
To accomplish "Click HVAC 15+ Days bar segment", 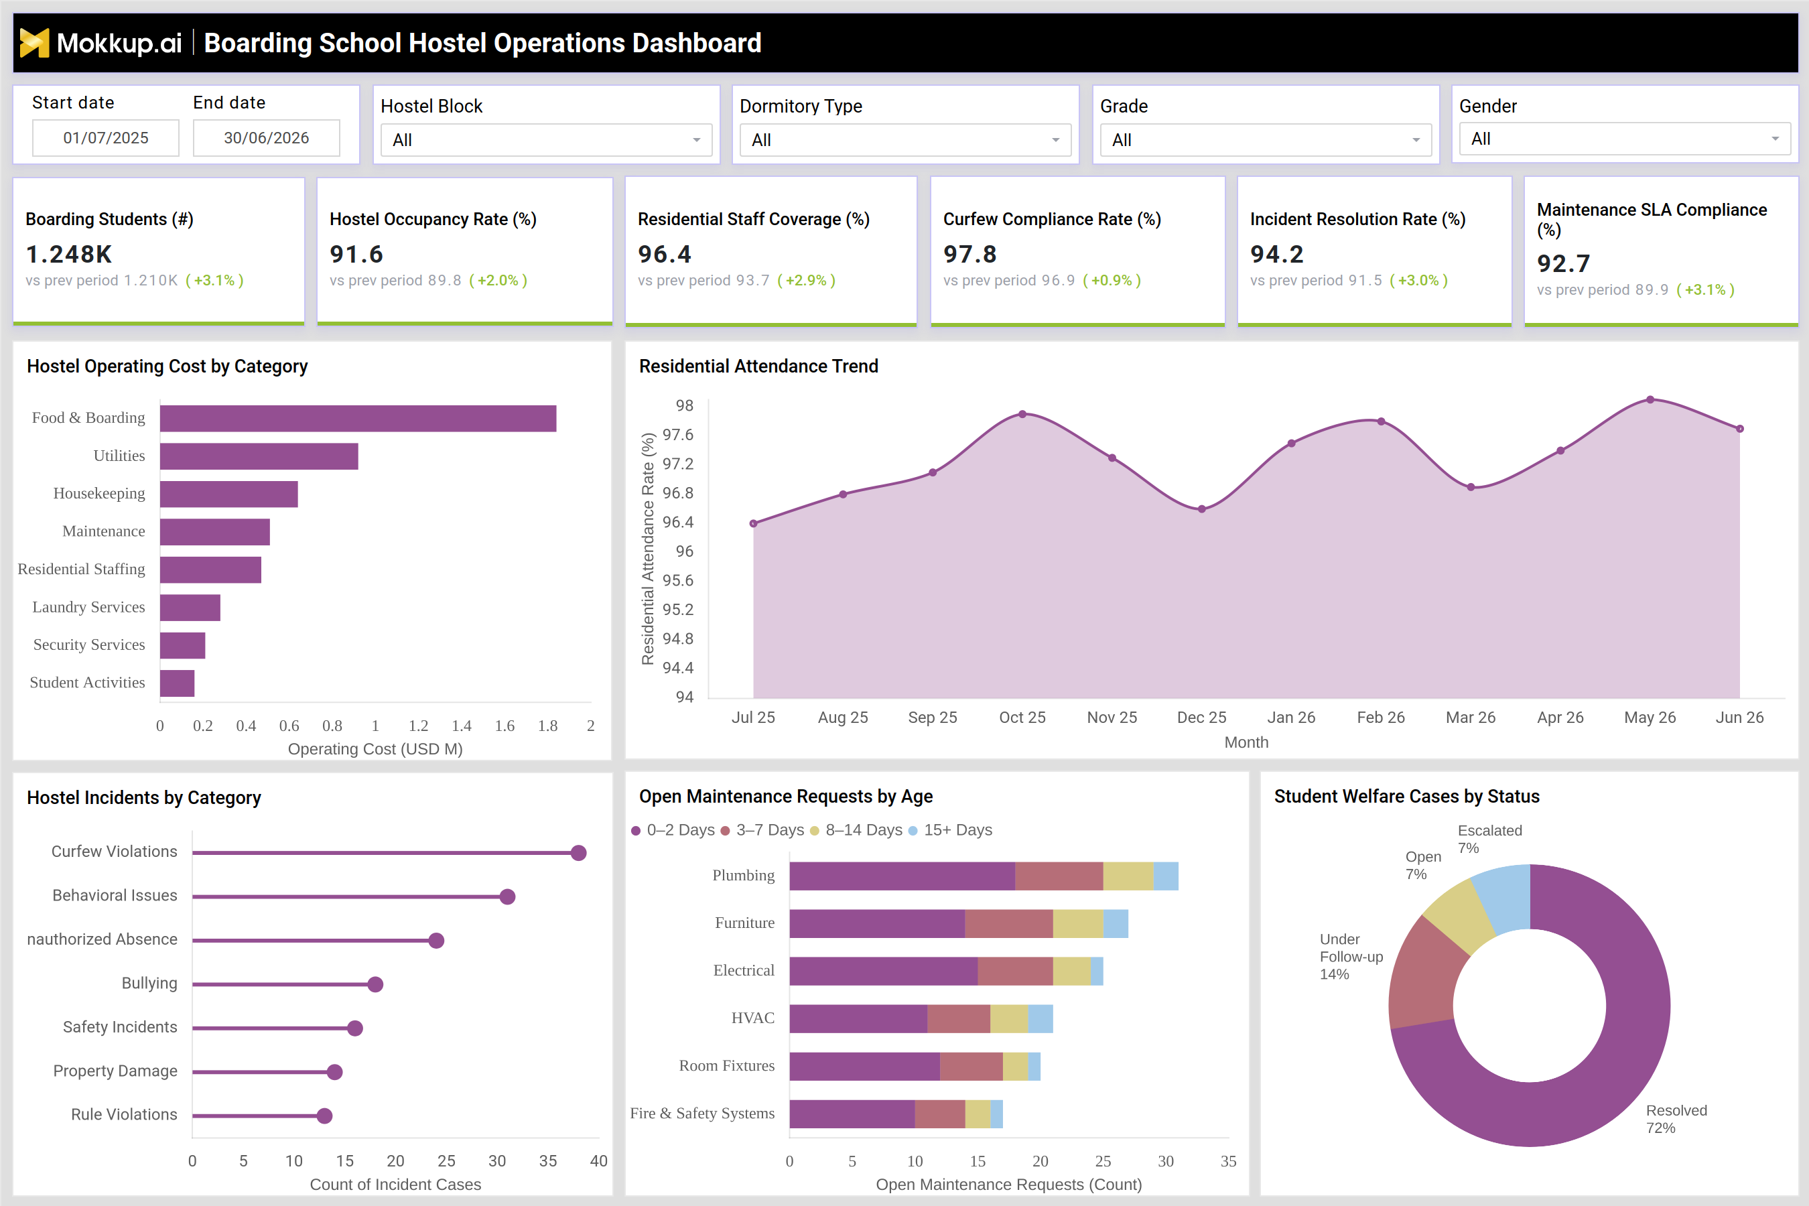I will coord(1041,1019).
